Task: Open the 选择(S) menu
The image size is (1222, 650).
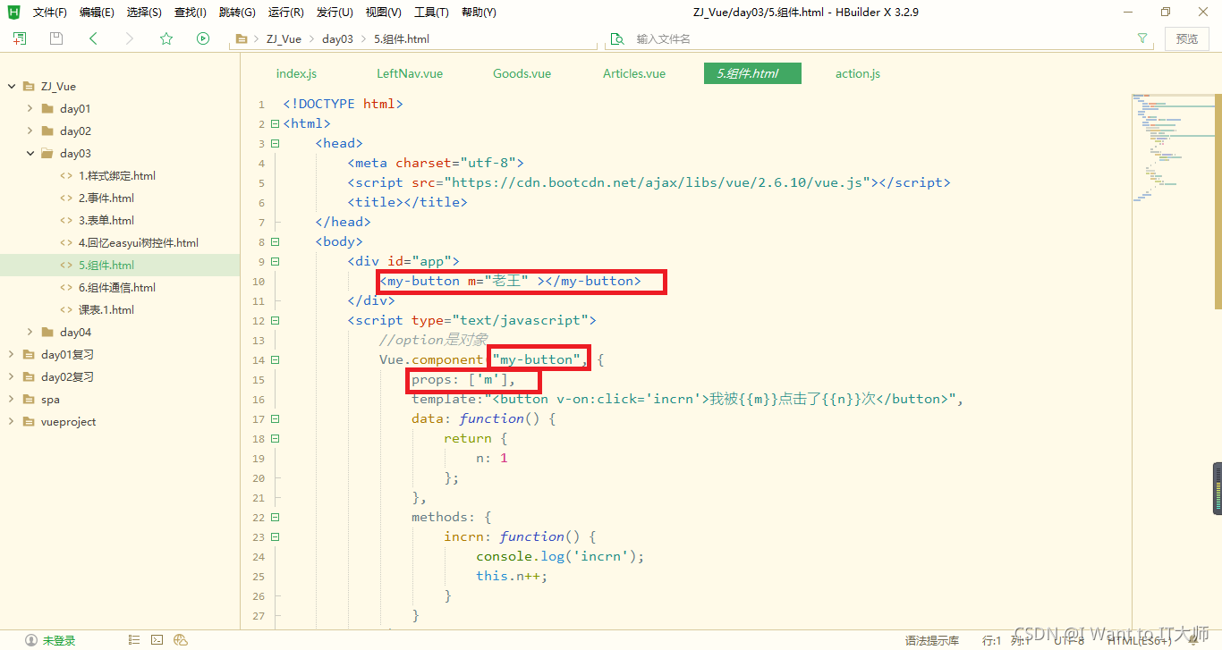Action: [x=144, y=13]
